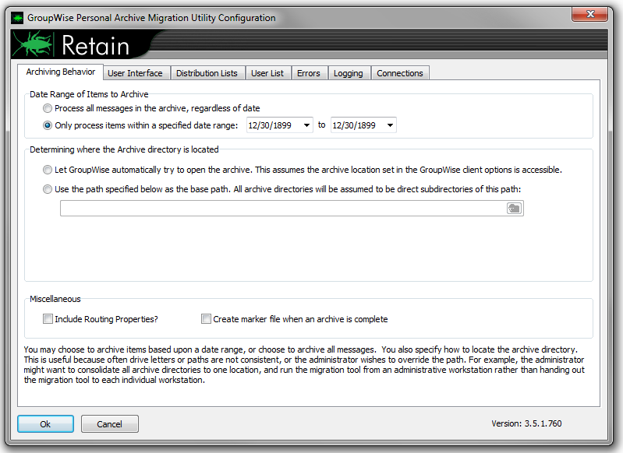Click the folder browse icon in path field
Viewport: 623px width, 453px height.
point(514,209)
